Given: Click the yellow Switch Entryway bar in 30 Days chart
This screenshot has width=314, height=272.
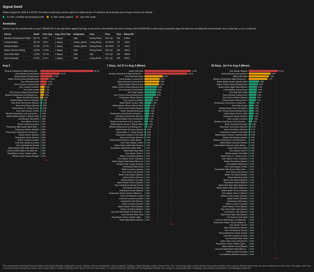Looking at the screenshot, I should point(259,74).
